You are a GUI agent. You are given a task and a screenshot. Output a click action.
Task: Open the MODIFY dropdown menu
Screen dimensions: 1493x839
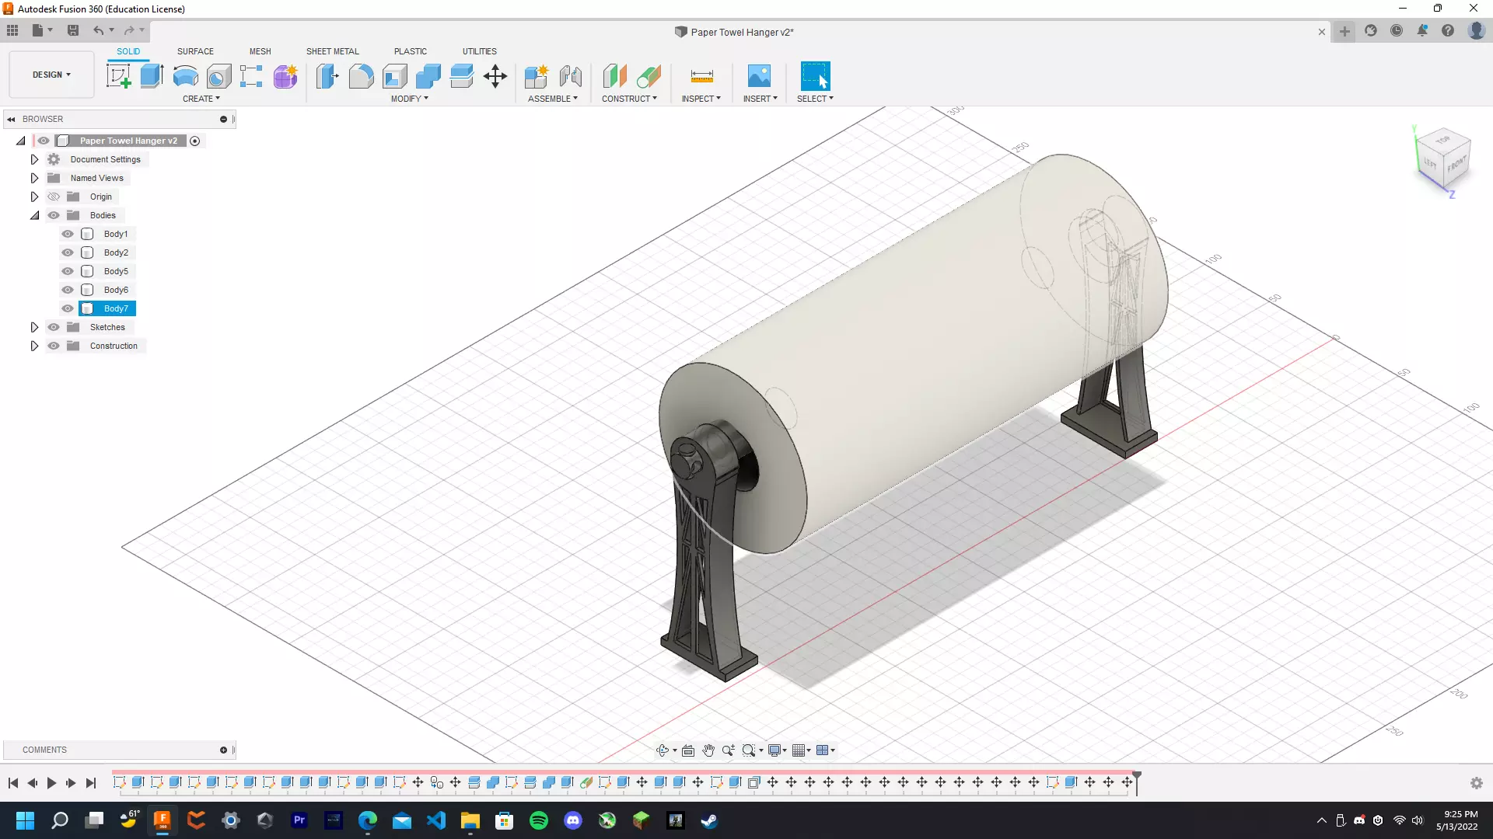click(x=409, y=99)
